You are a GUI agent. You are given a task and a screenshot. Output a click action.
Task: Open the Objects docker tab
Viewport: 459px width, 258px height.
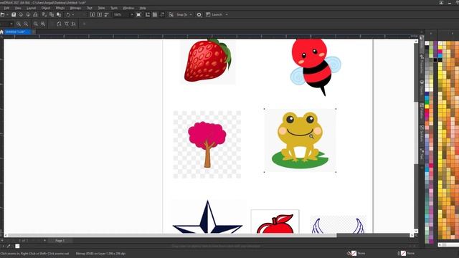(x=422, y=87)
